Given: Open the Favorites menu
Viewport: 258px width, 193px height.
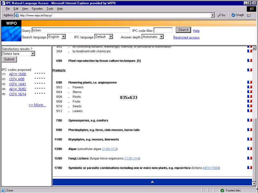Looking at the screenshot, I should click(x=37, y=9).
